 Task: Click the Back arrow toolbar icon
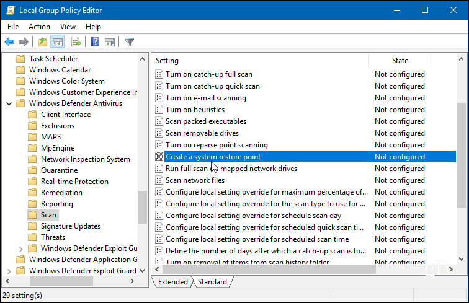pyautogui.click(x=9, y=42)
